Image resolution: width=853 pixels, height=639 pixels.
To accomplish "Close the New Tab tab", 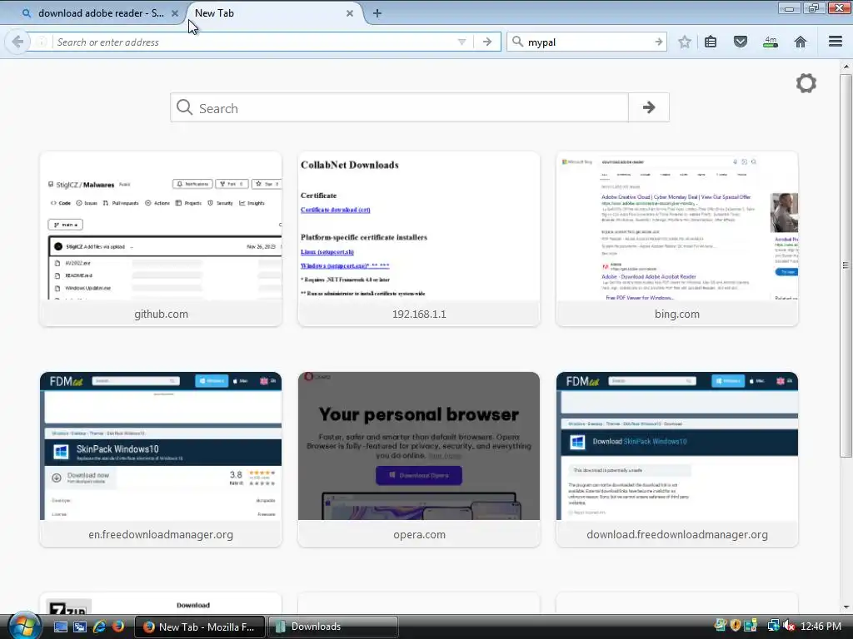I will [x=350, y=13].
